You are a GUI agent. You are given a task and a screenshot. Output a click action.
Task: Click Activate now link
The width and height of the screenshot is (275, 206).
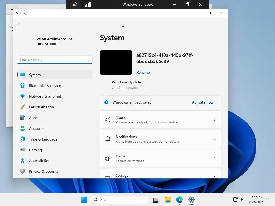[202, 102]
